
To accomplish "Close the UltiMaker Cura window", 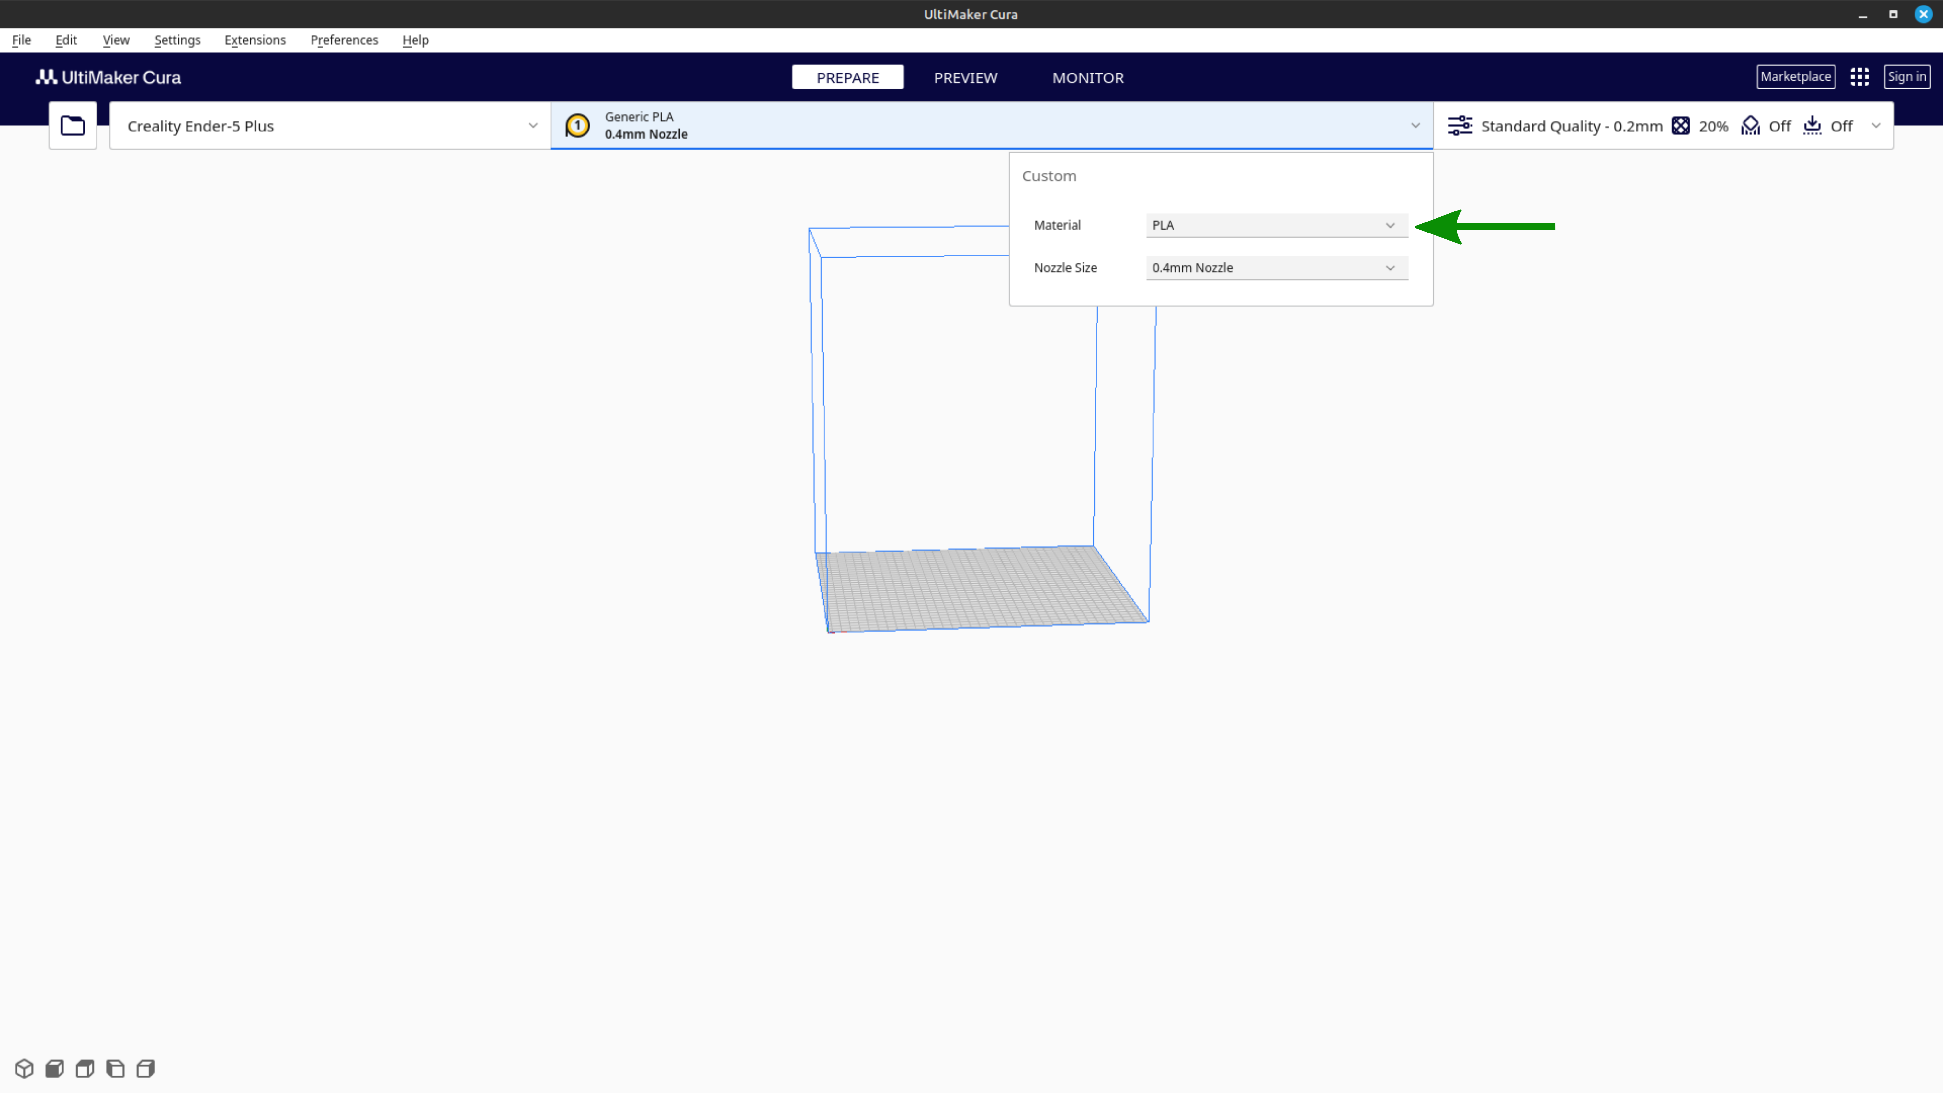I will click(x=1923, y=14).
